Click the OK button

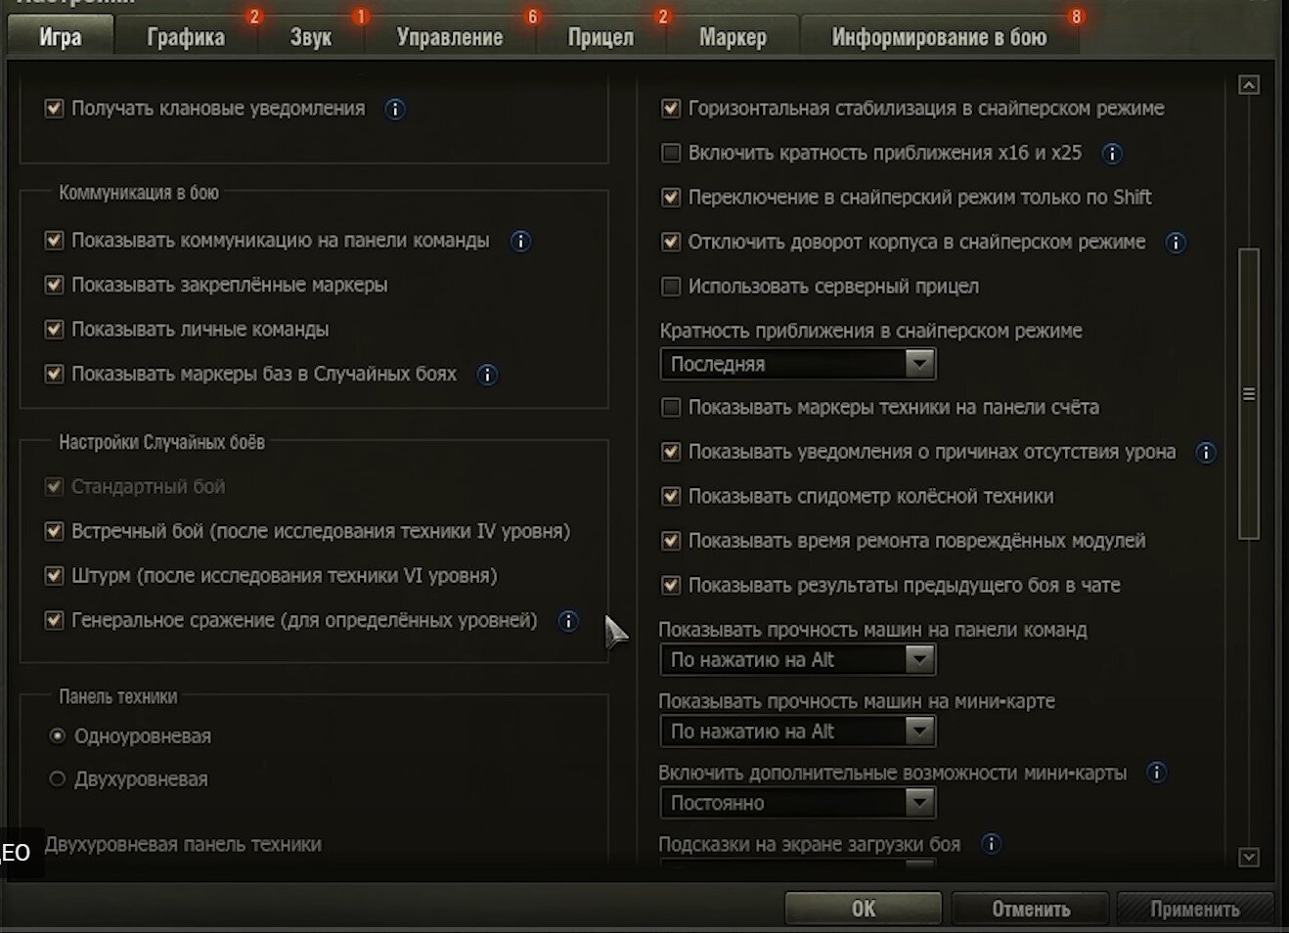pyautogui.click(x=864, y=909)
